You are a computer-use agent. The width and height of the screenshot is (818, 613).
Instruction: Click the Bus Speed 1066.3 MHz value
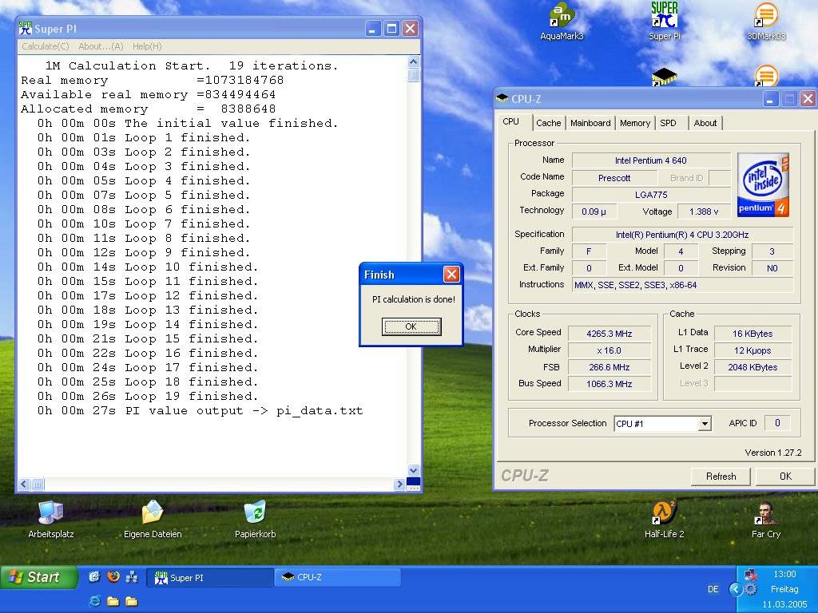(x=610, y=384)
